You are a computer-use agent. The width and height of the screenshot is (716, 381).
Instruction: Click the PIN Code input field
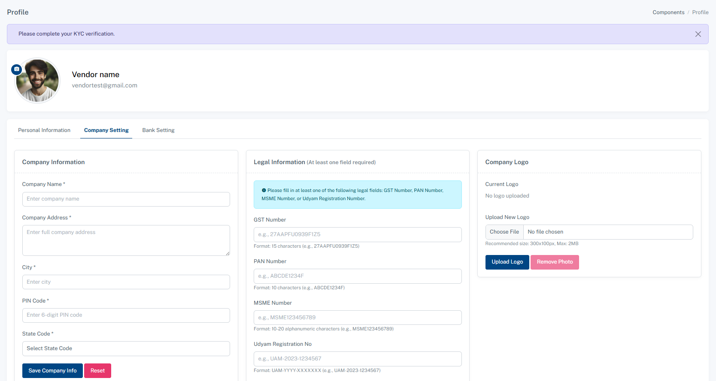[x=126, y=315]
